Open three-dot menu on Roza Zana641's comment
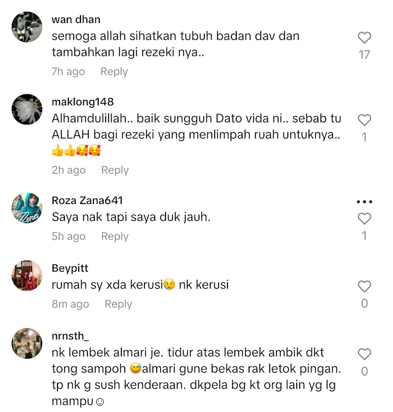The image size is (393, 412). [x=364, y=202]
